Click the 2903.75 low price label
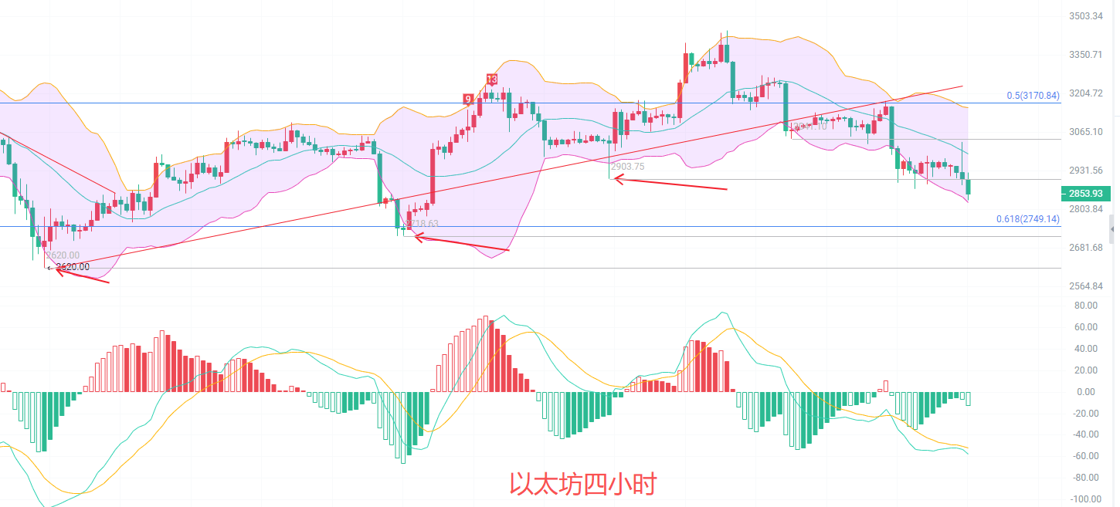 point(627,166)
